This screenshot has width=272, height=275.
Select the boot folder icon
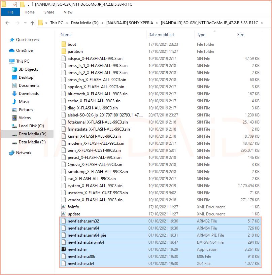(64, 44)
